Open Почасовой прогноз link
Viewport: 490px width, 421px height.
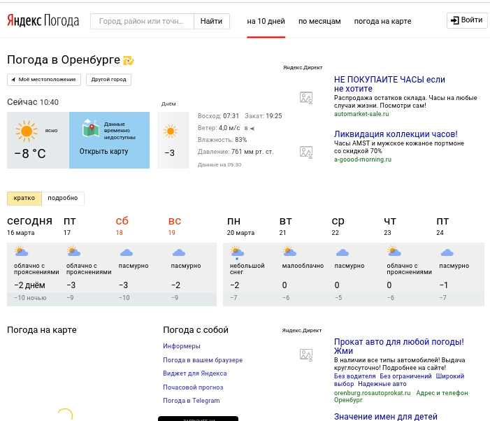point(193,387)
